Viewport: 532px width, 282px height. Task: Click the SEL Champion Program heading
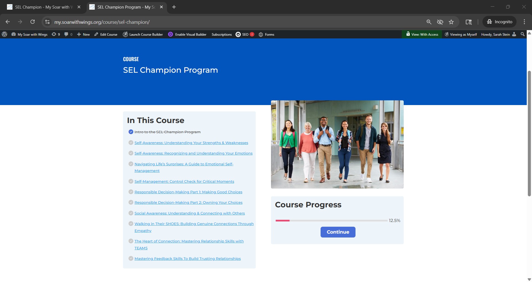coord(170,70)
